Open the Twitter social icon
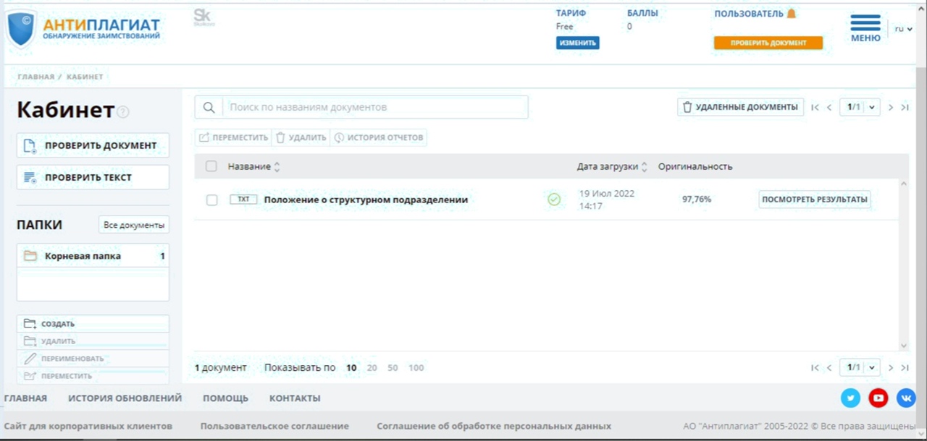Image resolution: width=927 pixels, height=441 pixels. (x=850, y=398)
